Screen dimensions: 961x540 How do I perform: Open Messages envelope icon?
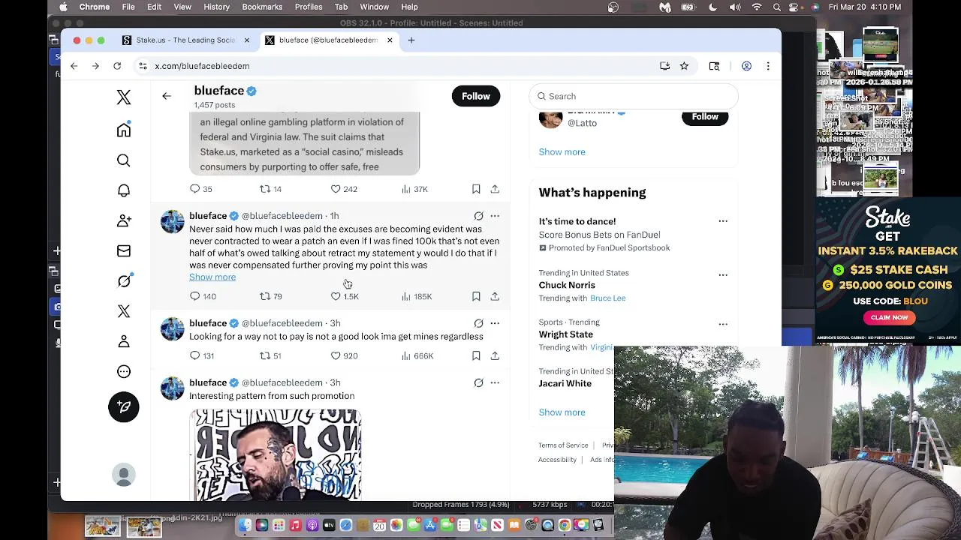coord(124,250)
